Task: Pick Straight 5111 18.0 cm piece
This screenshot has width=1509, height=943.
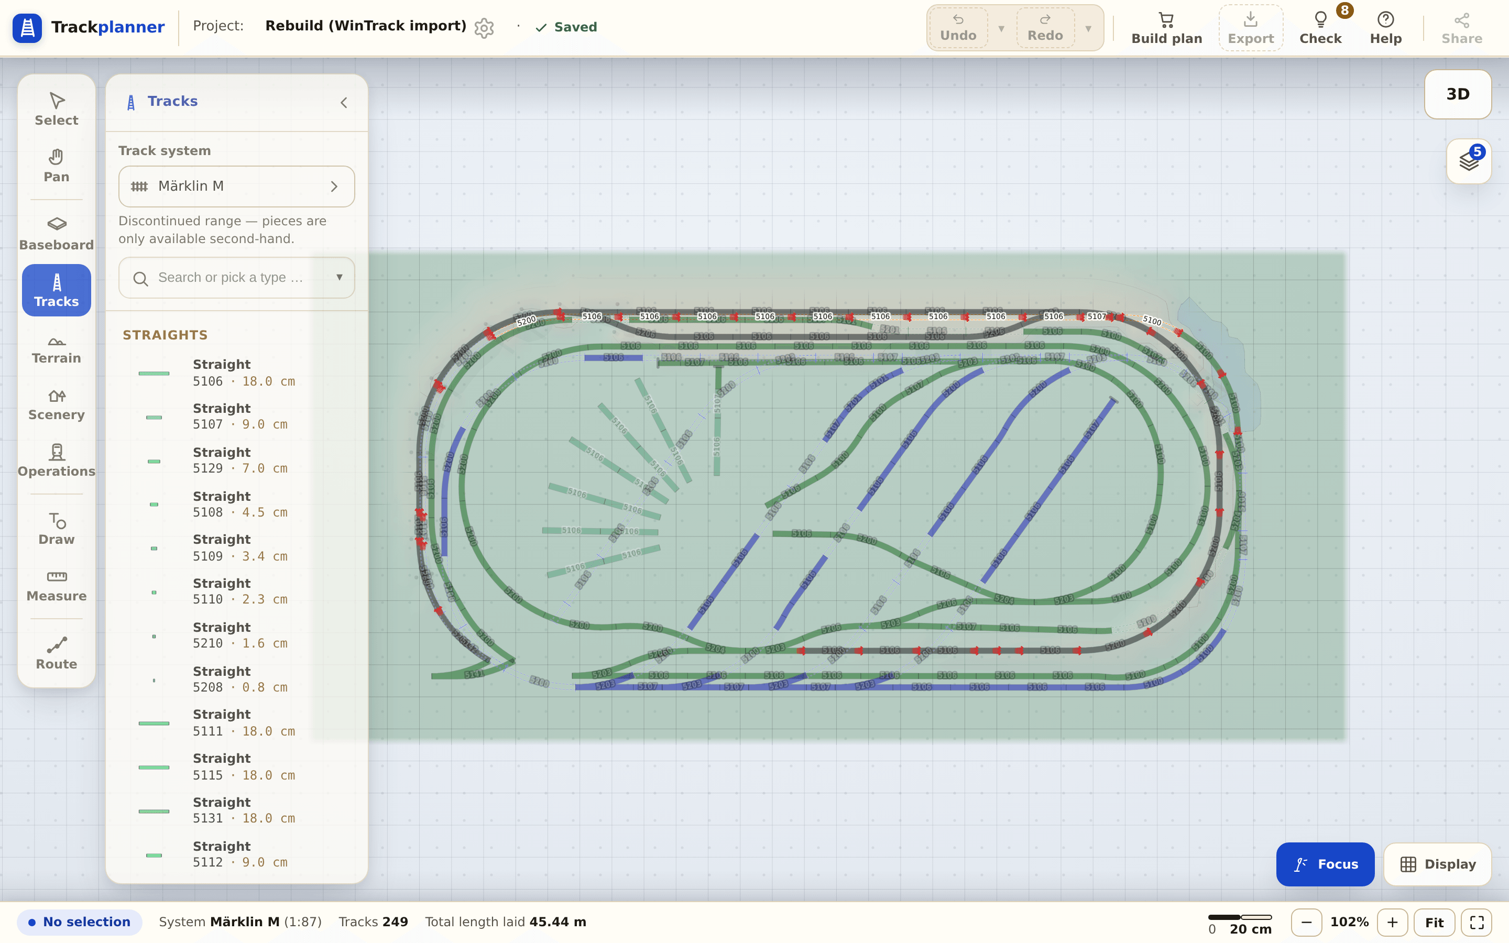Action: tap(237, 722)
